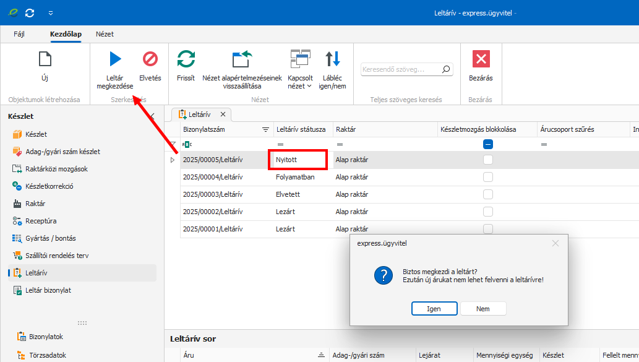Confirm dialog by clicking Igen
639x362 pixels.
(x=434, y=308)
